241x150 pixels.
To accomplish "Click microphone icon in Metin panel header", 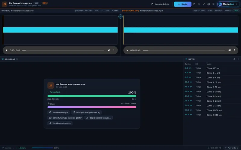I will (234, 59).
